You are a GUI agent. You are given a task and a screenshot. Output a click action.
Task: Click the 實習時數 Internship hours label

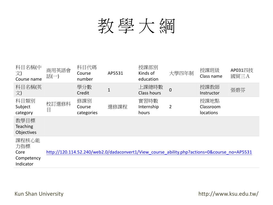[x=148, y=107]
